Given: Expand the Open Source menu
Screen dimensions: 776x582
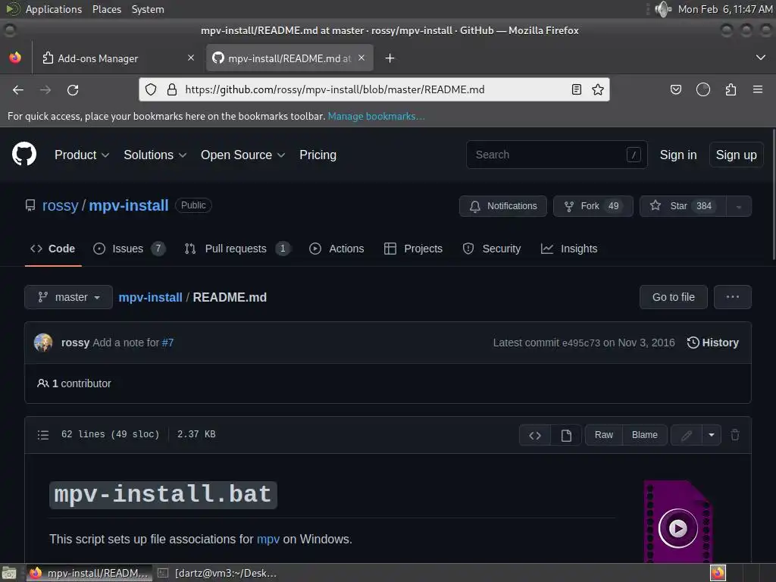Looking at the screenshot, I should click(243, 155).
